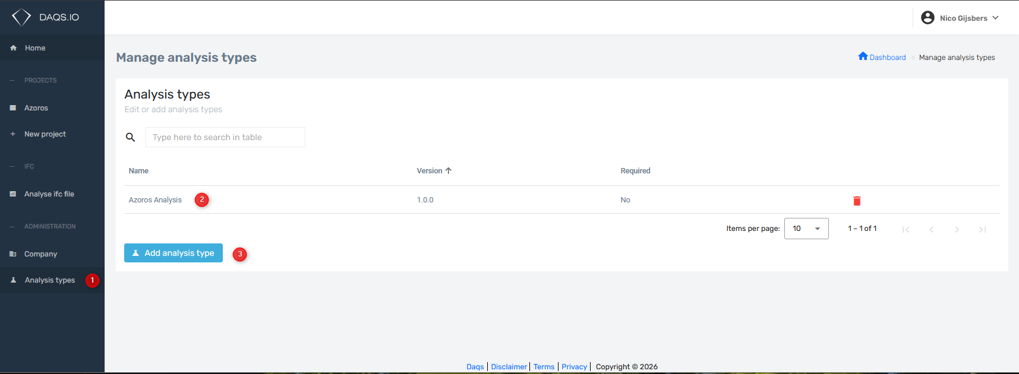The image size is (1019, 374).
Task: Click the Analysis types flask icon
Action: coord(13,280)
